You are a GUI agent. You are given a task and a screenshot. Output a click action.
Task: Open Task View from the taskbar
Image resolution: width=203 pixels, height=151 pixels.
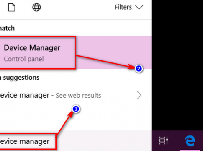[x=164, y=141]
